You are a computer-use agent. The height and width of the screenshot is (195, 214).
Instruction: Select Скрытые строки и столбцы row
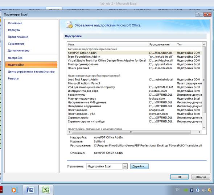134,121
